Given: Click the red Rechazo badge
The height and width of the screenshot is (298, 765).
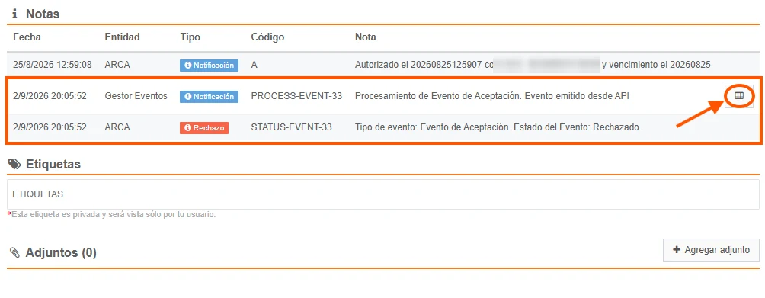Looking at the screenshot, I should point(204,128).
